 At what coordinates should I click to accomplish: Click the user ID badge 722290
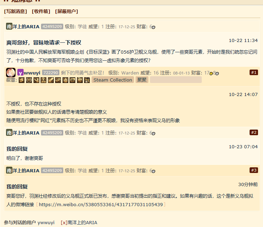[x=51, y=73]
